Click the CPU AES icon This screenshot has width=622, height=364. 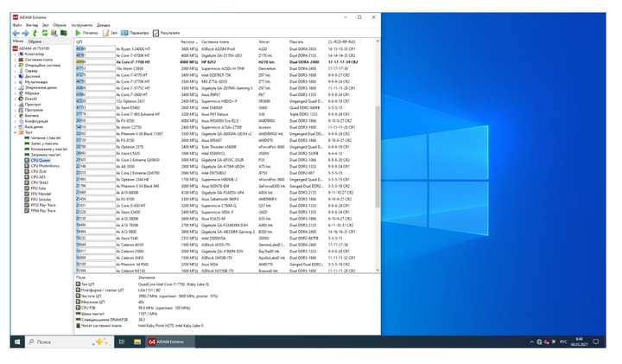click(27, 177)
